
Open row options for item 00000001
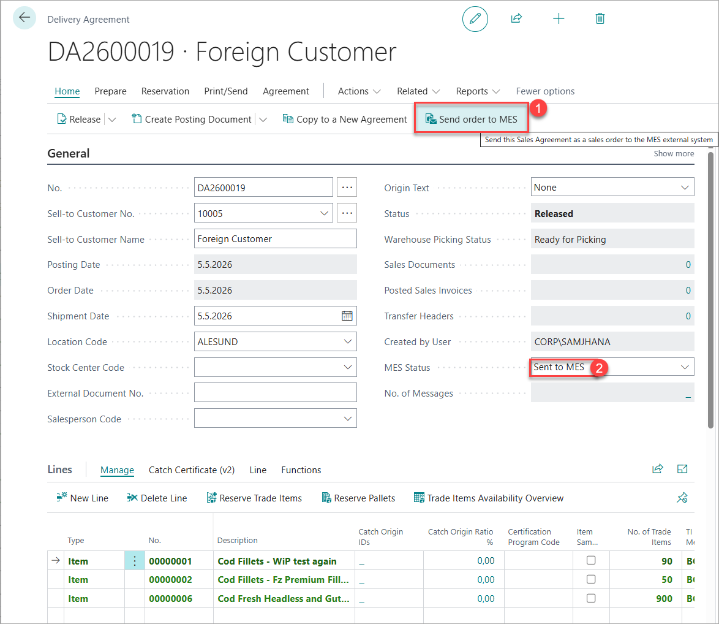pyautogui.click(x=135, y=561)
